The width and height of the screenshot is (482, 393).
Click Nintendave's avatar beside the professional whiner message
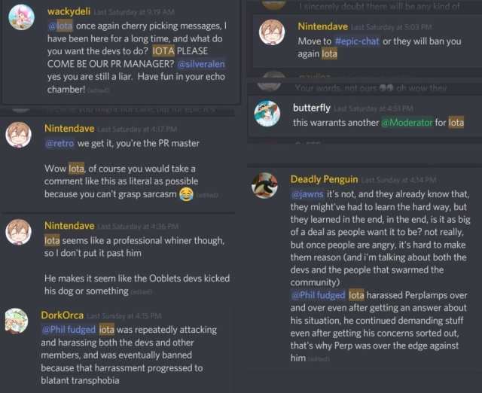18,232
